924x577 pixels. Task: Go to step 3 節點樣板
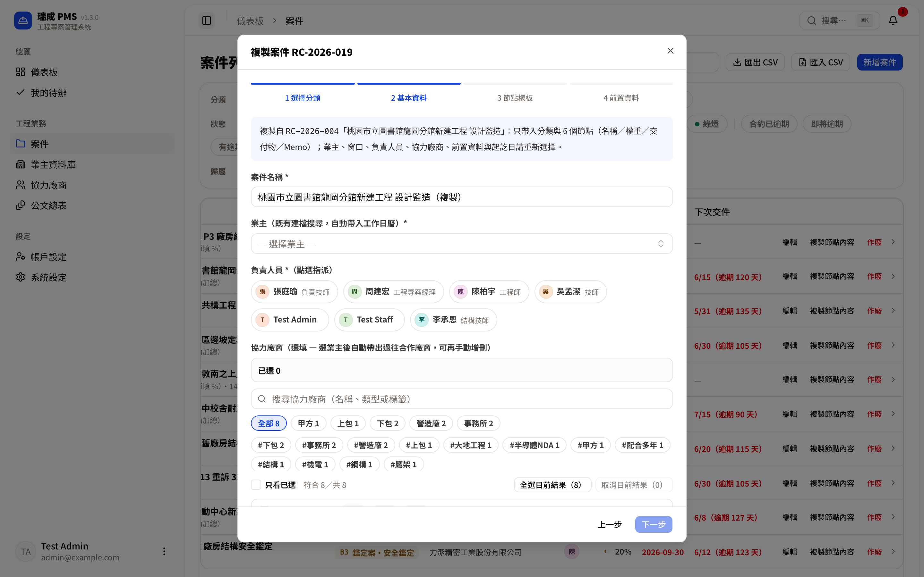pos(515,98)
